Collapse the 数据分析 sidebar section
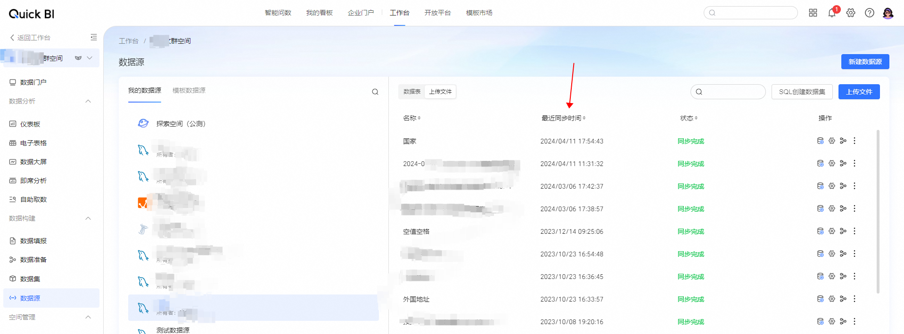Viewport: 904px width, 334px height. (88, 101)
